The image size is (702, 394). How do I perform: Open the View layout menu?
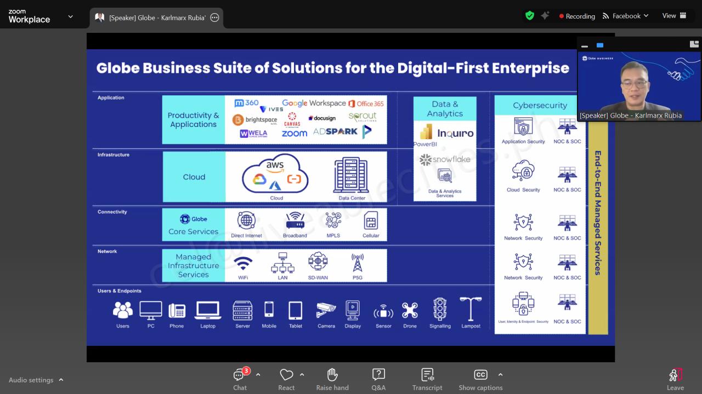675,16
